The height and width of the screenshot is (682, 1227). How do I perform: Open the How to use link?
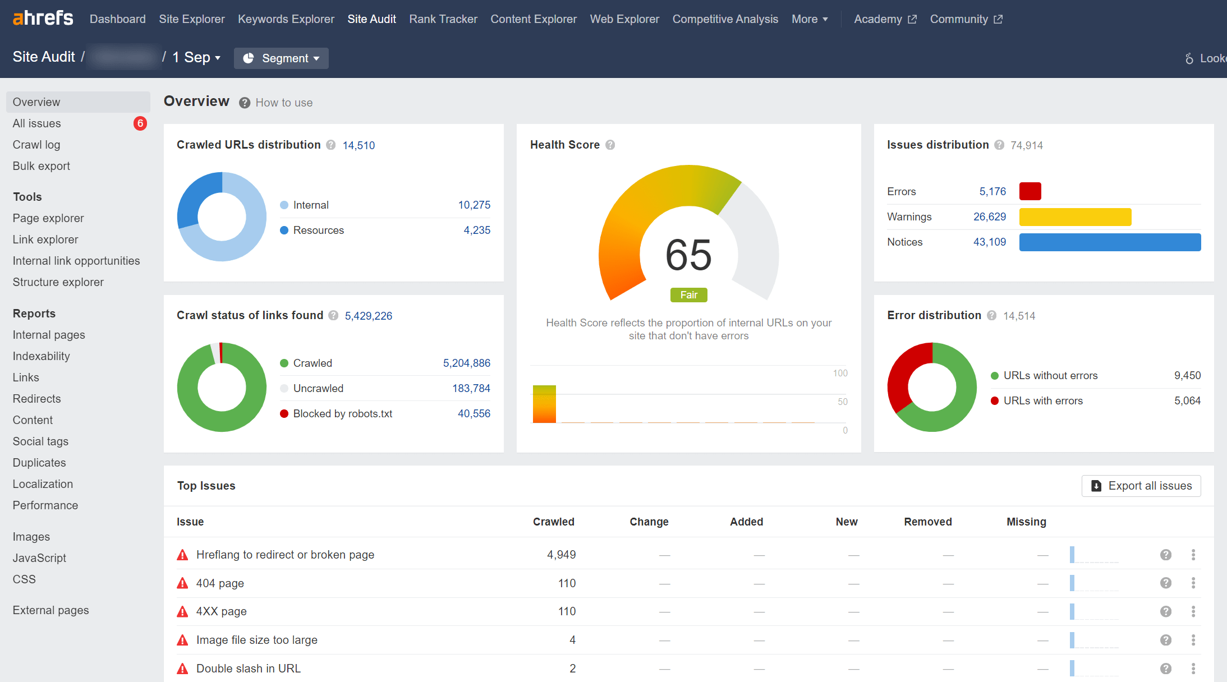coord(284,103)
